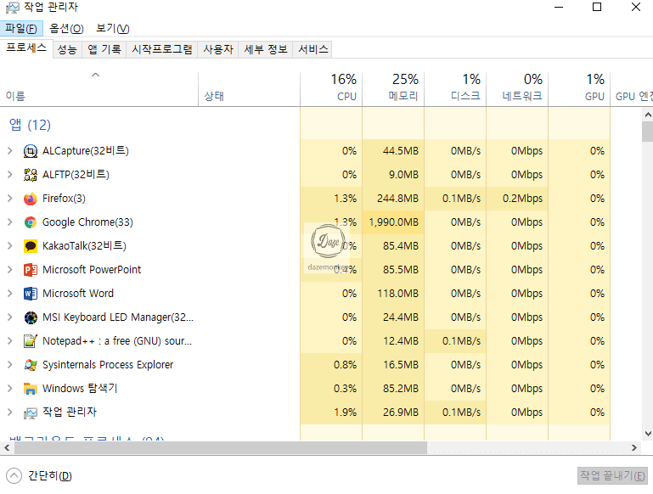Click Microsoft Word's 118.0MB memory cell
The height and width of the screenshot is (494, 653).
pyautogui.click(x=393, y=294)
